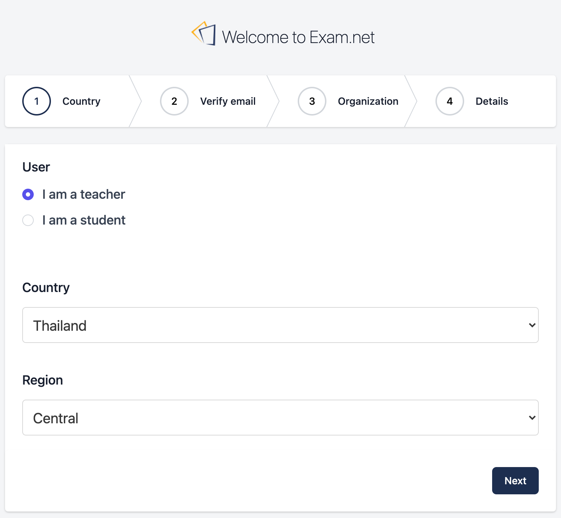Image resolution: width=561 pixels, height=518 pixels.
Task: Click the step 1 circle icon
Action: point(36,101)
